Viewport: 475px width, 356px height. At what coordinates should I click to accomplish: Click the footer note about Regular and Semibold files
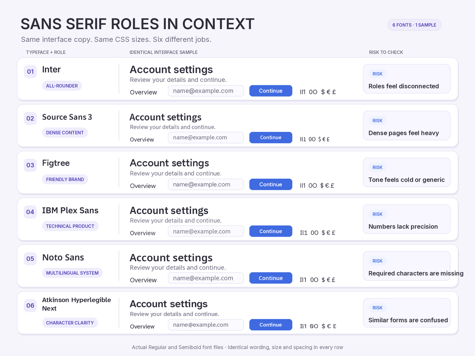point(237,347)
